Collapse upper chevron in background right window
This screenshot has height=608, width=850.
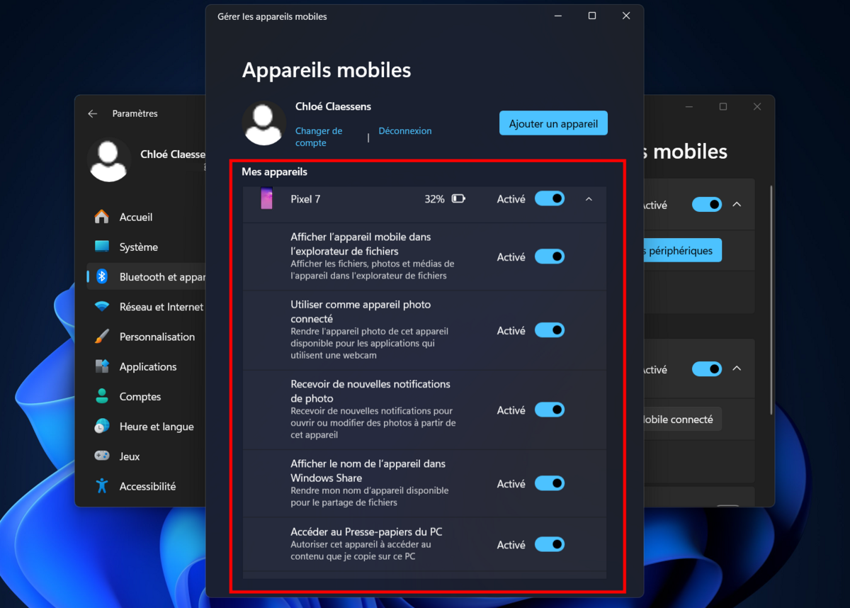(x=737, y=205)
